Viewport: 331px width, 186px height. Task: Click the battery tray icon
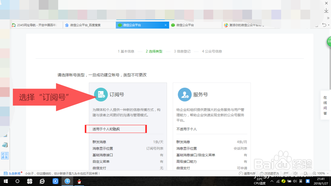pyautogui.click(x=289, y=181)
